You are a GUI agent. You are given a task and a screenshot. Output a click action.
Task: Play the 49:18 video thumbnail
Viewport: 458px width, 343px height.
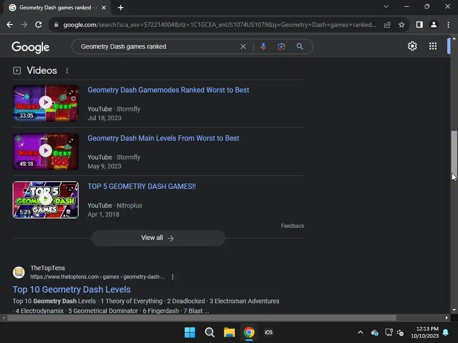click(46, 152)
